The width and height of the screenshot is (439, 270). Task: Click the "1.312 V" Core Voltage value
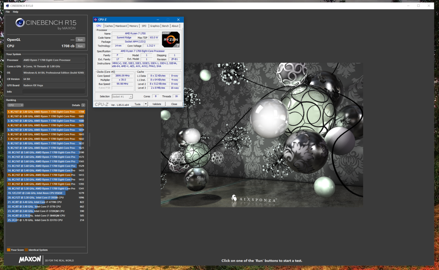[151, 46]
